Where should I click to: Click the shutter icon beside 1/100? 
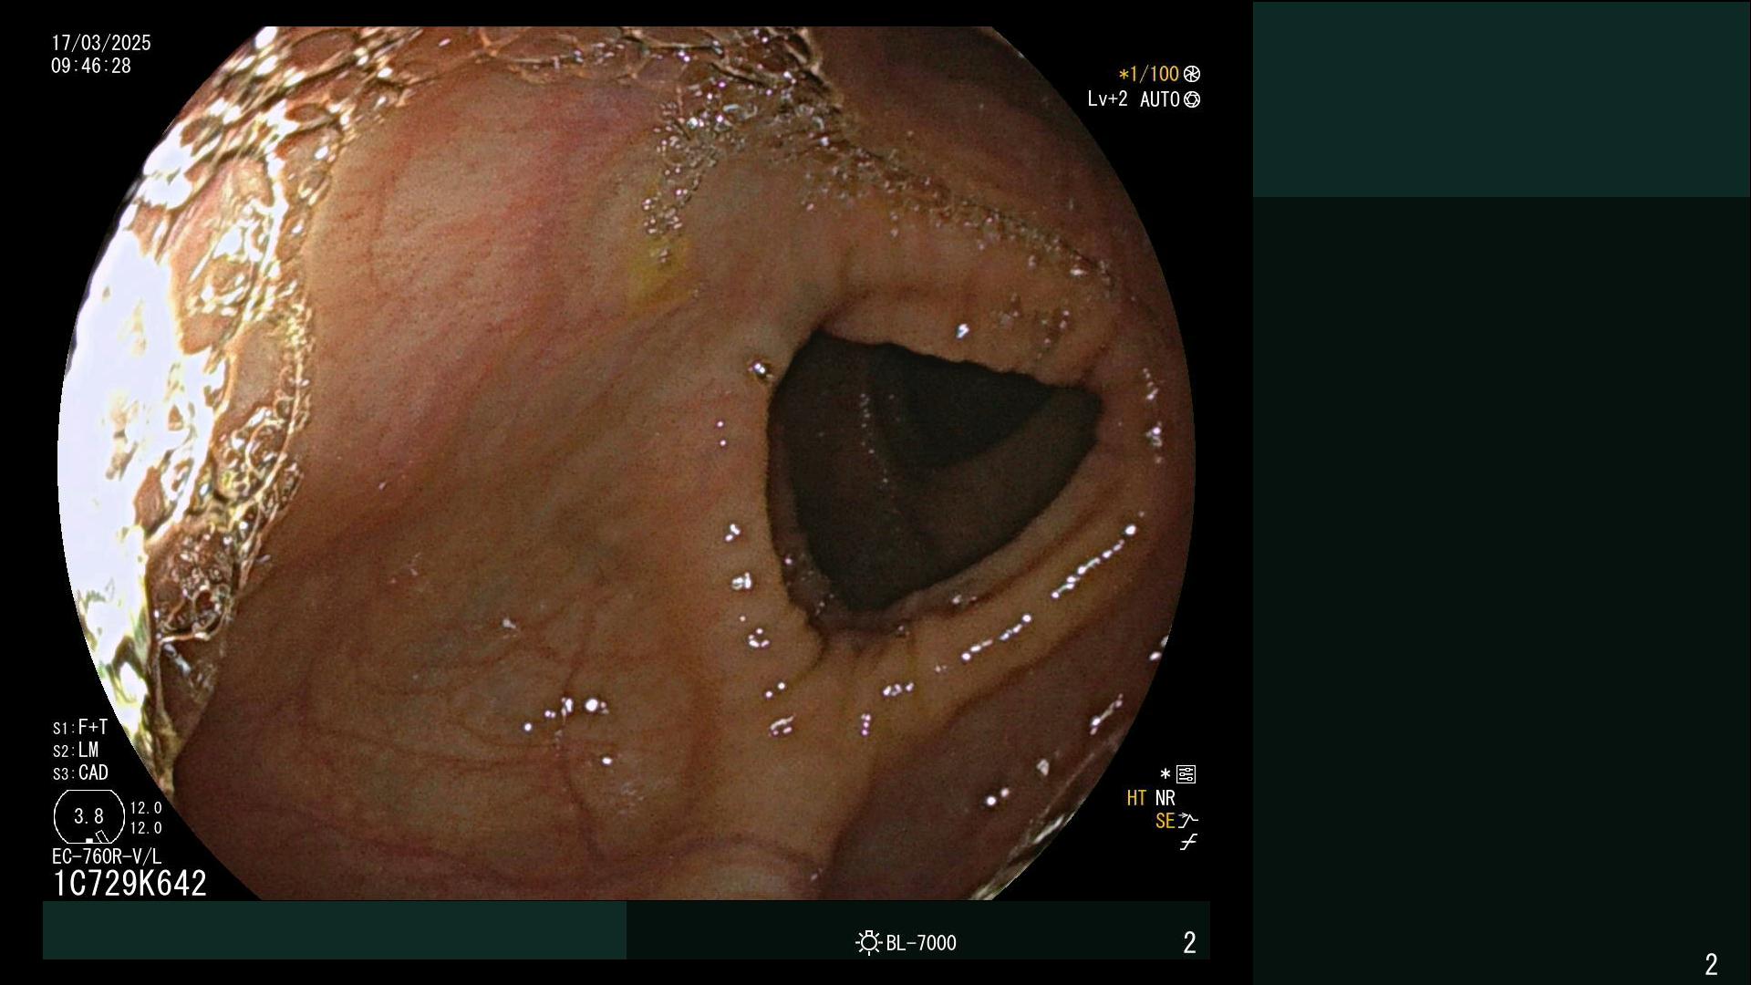pyautogui.click(x=1192, y=74)
